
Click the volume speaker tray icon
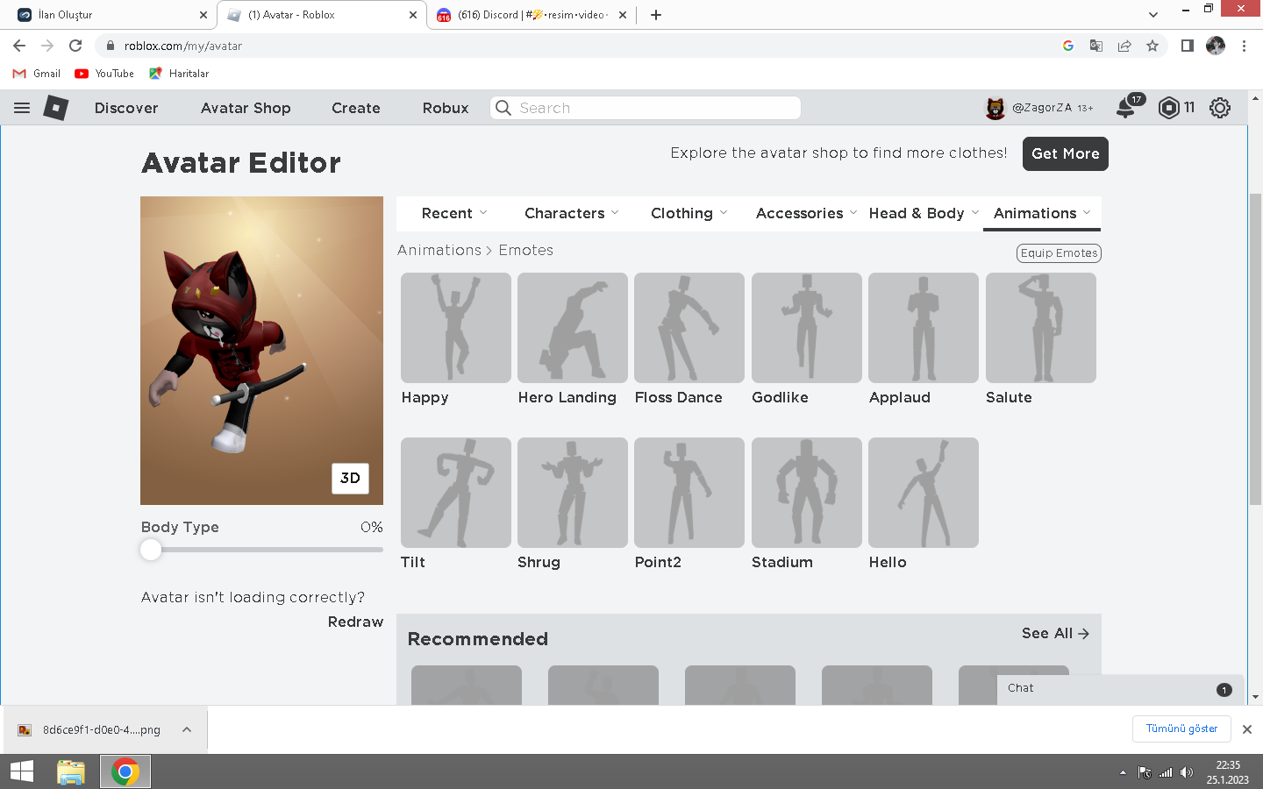tap(1187, 772)
